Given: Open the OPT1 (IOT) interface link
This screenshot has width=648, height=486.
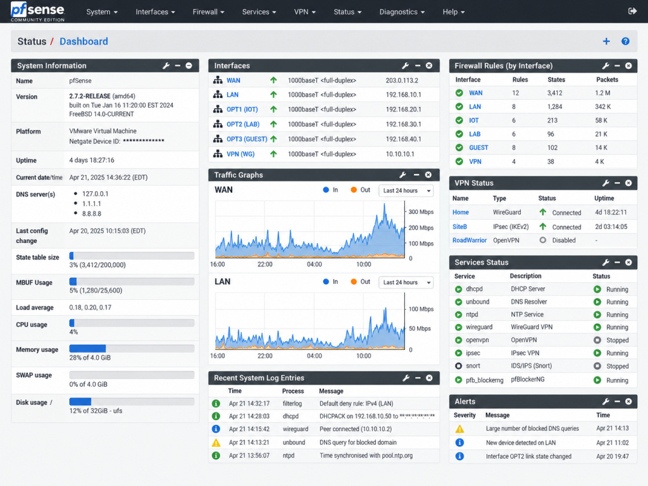Looking at the screenshot, I should point(242,109).
